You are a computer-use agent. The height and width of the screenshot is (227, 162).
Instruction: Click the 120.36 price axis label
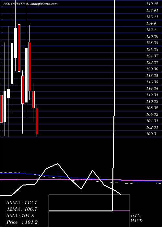[x=152, y=69]
